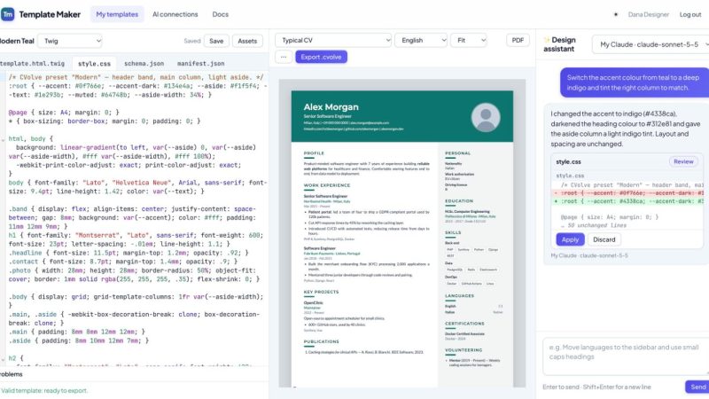The image size is (709, 399).
Task: Open the Twig template engine dropdown
Action: point(70,41)
